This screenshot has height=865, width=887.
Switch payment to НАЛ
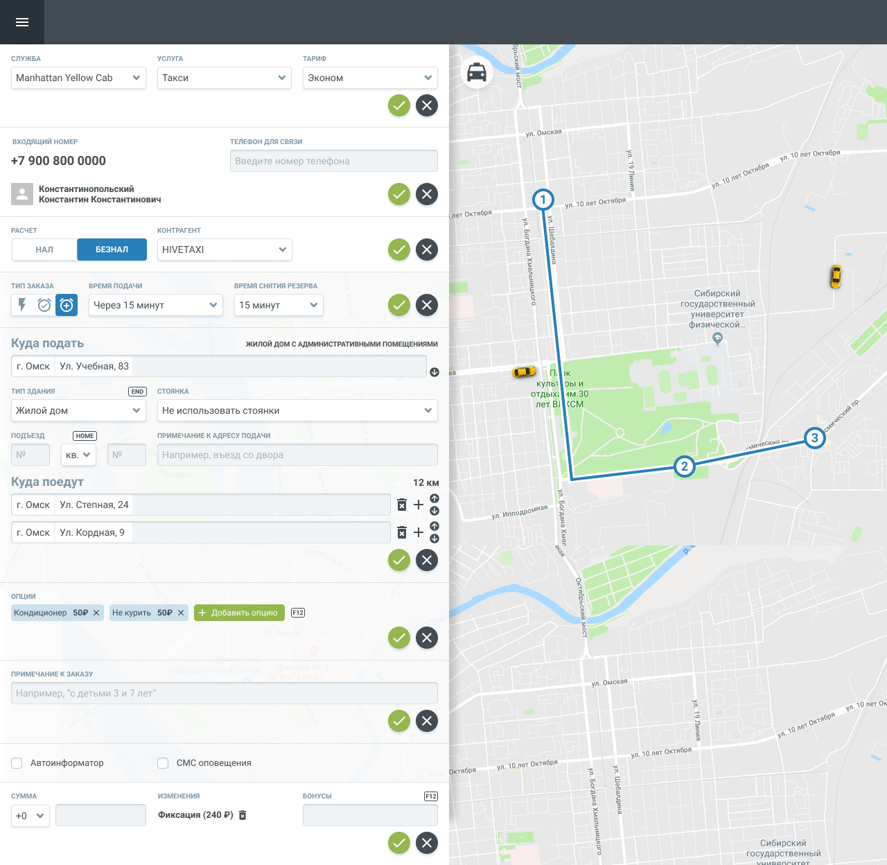(44, 250)
